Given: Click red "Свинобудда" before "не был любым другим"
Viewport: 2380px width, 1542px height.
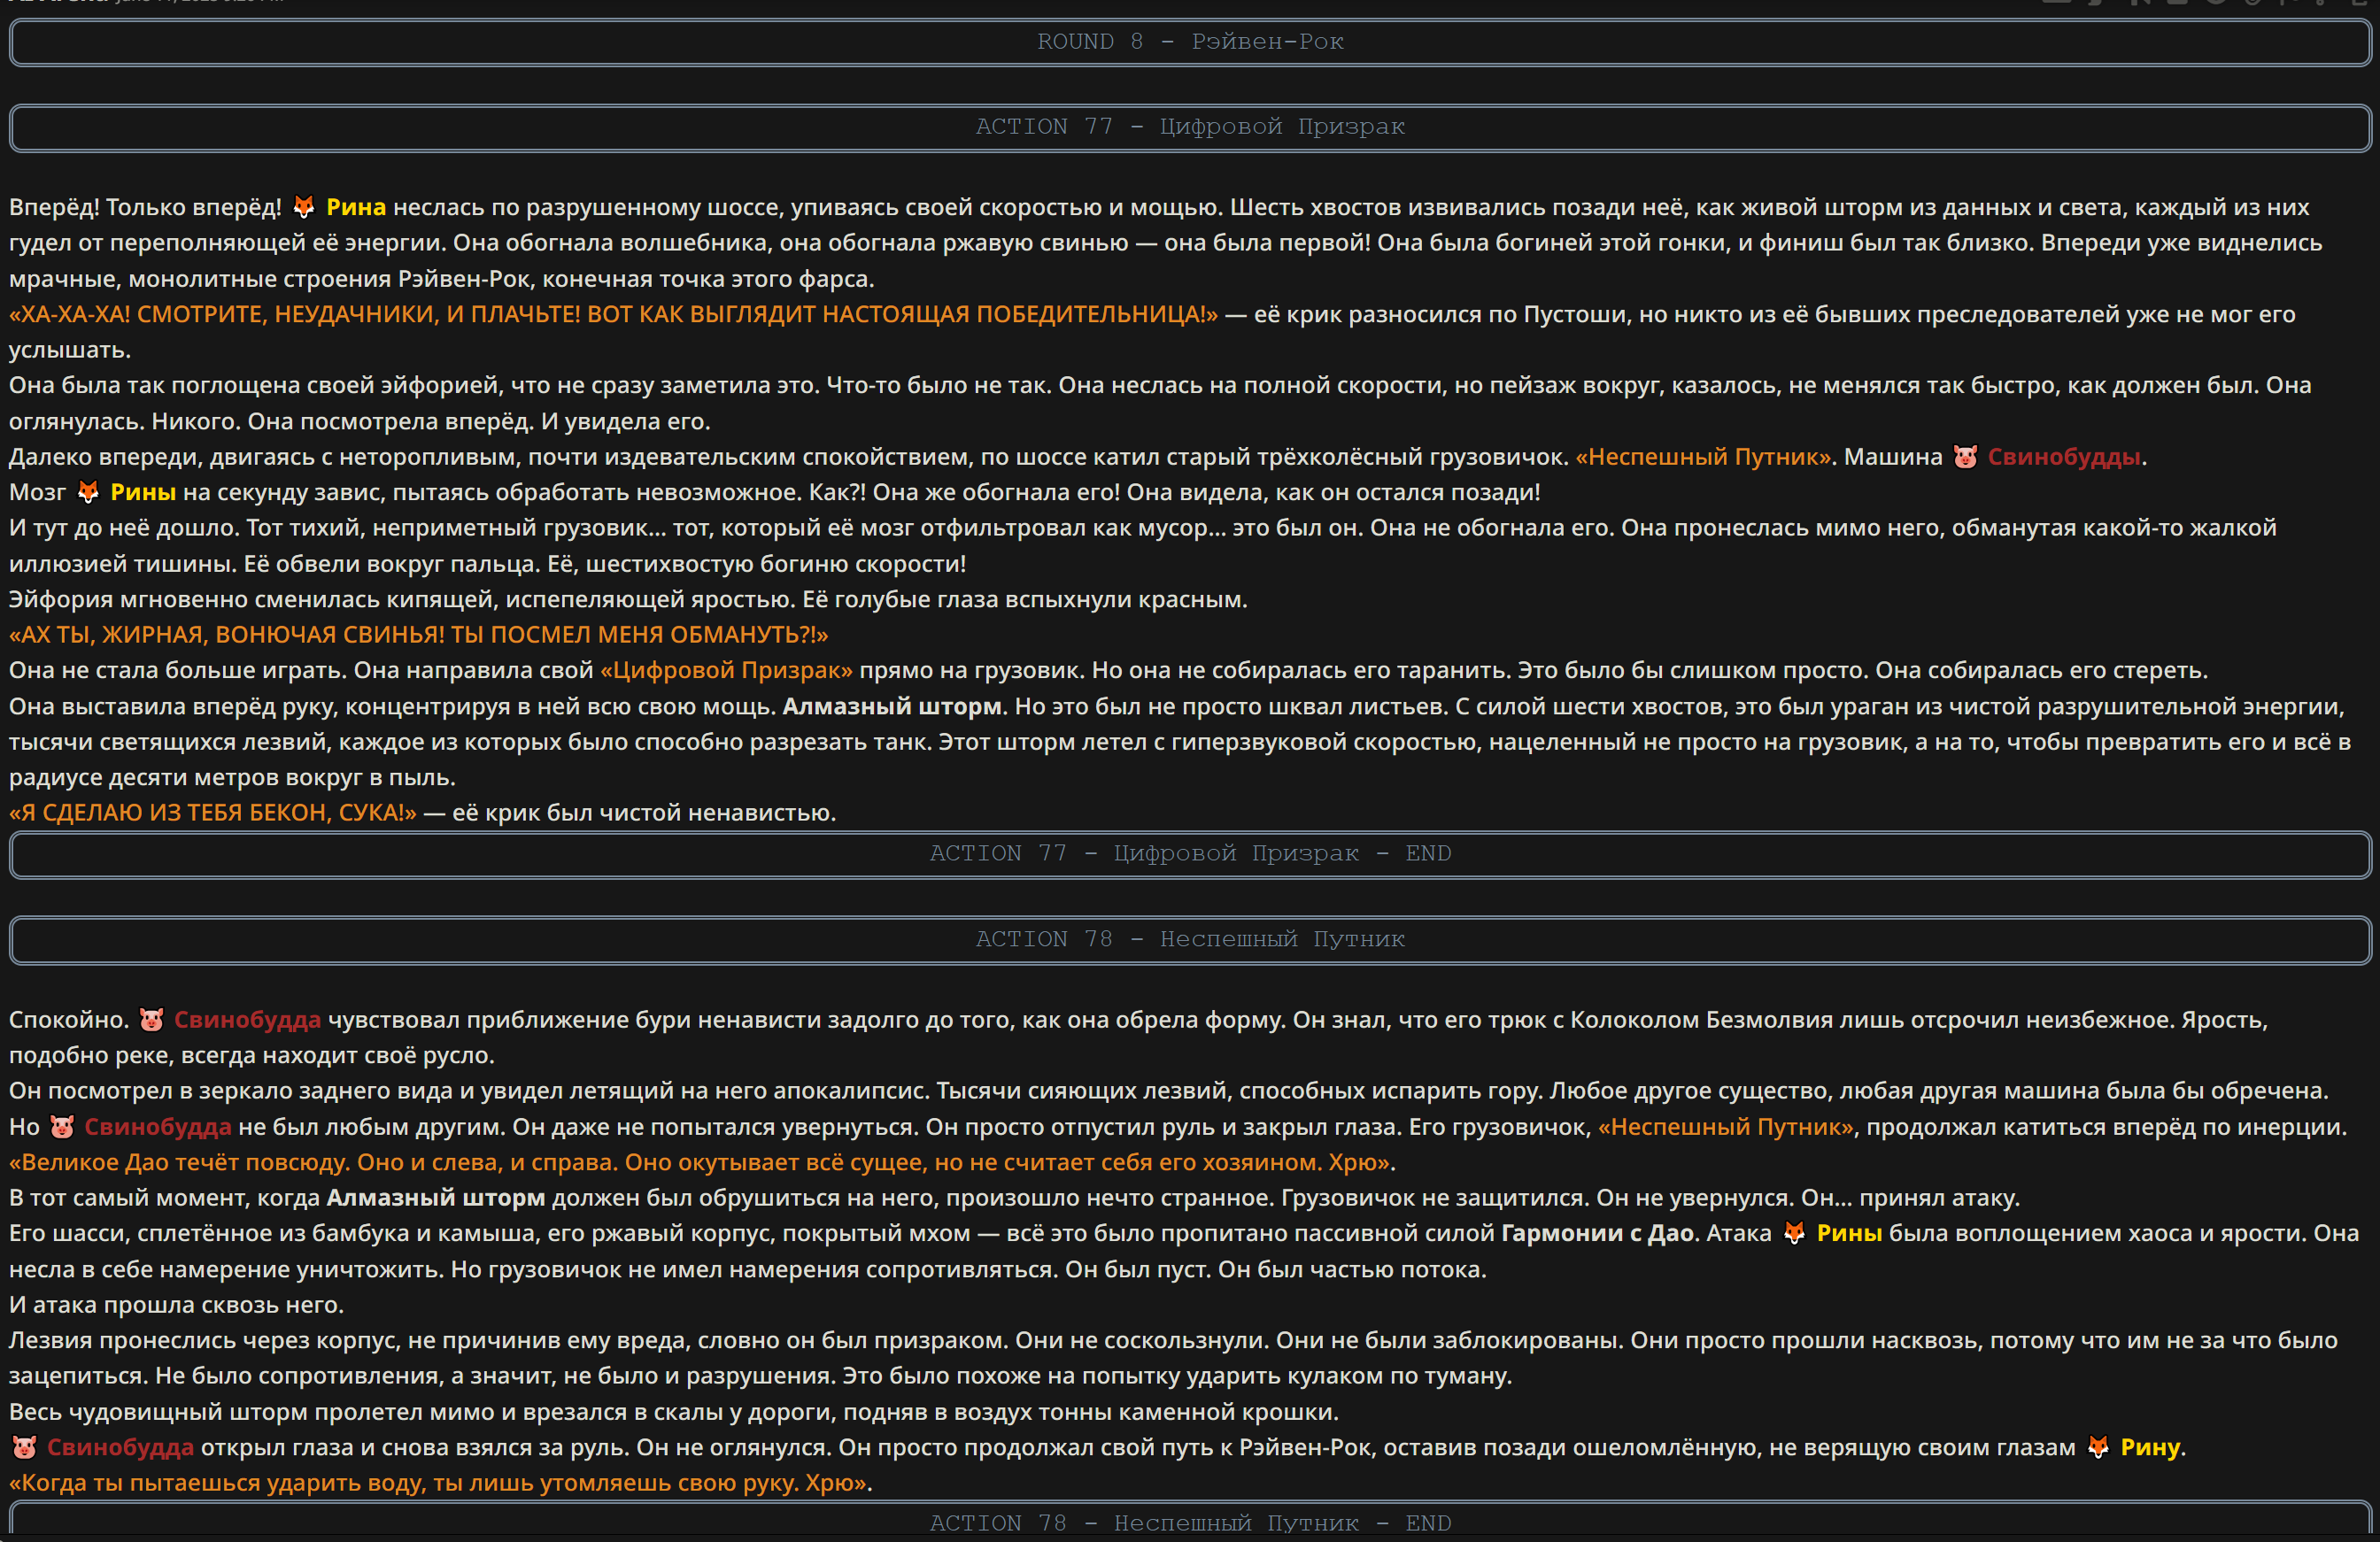Looking at the screenshot, I should coord(158,1127).
